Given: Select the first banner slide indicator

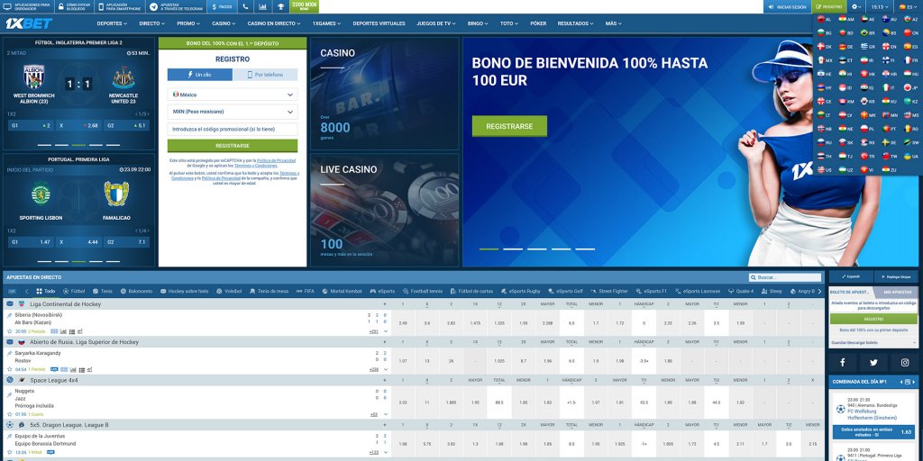Looking at the screenshot, I should click(489, 249).
